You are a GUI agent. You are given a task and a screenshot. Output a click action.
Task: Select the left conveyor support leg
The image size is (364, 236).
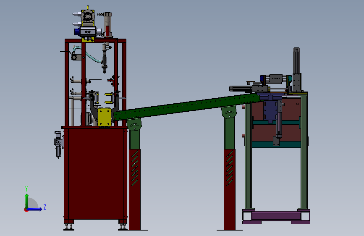coord(135,174)
